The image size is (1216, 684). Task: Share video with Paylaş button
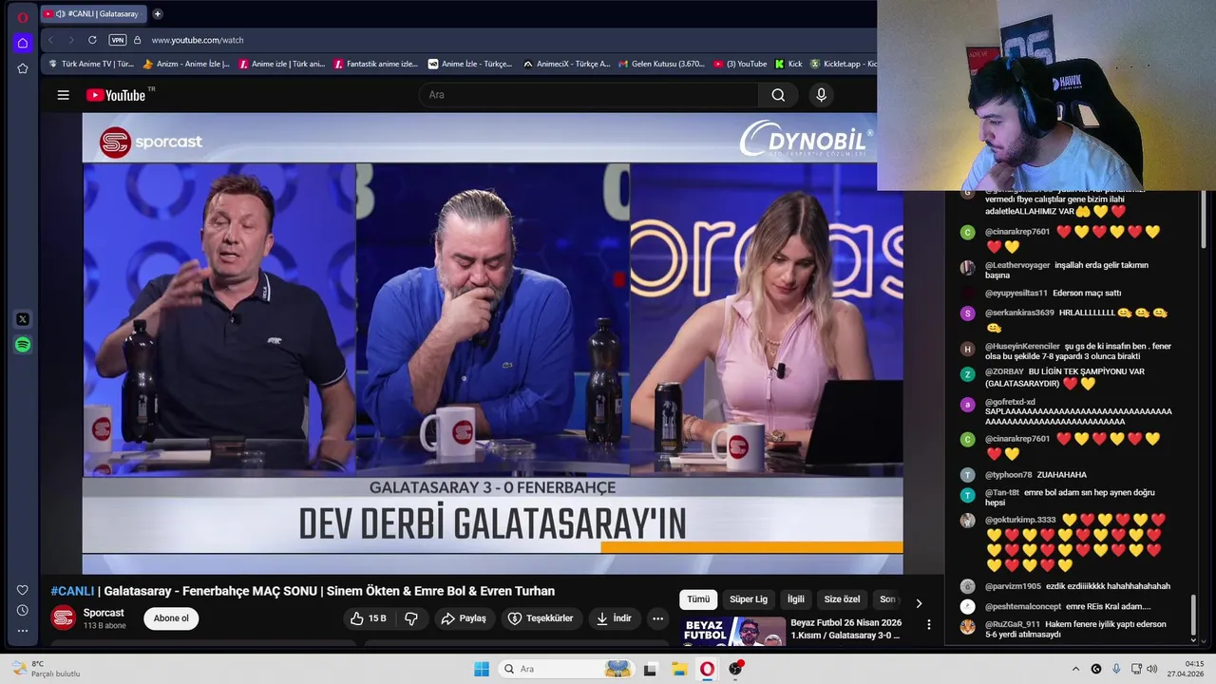click(464, 618)
